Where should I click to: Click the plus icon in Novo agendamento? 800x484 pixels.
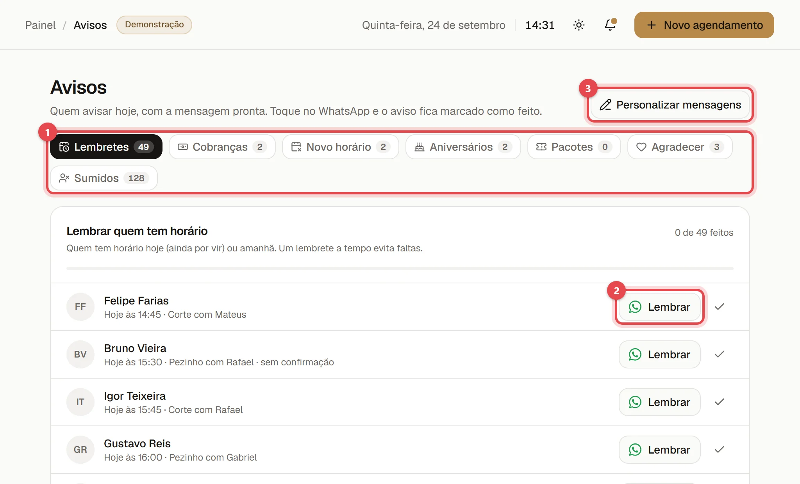click(651, 25)
